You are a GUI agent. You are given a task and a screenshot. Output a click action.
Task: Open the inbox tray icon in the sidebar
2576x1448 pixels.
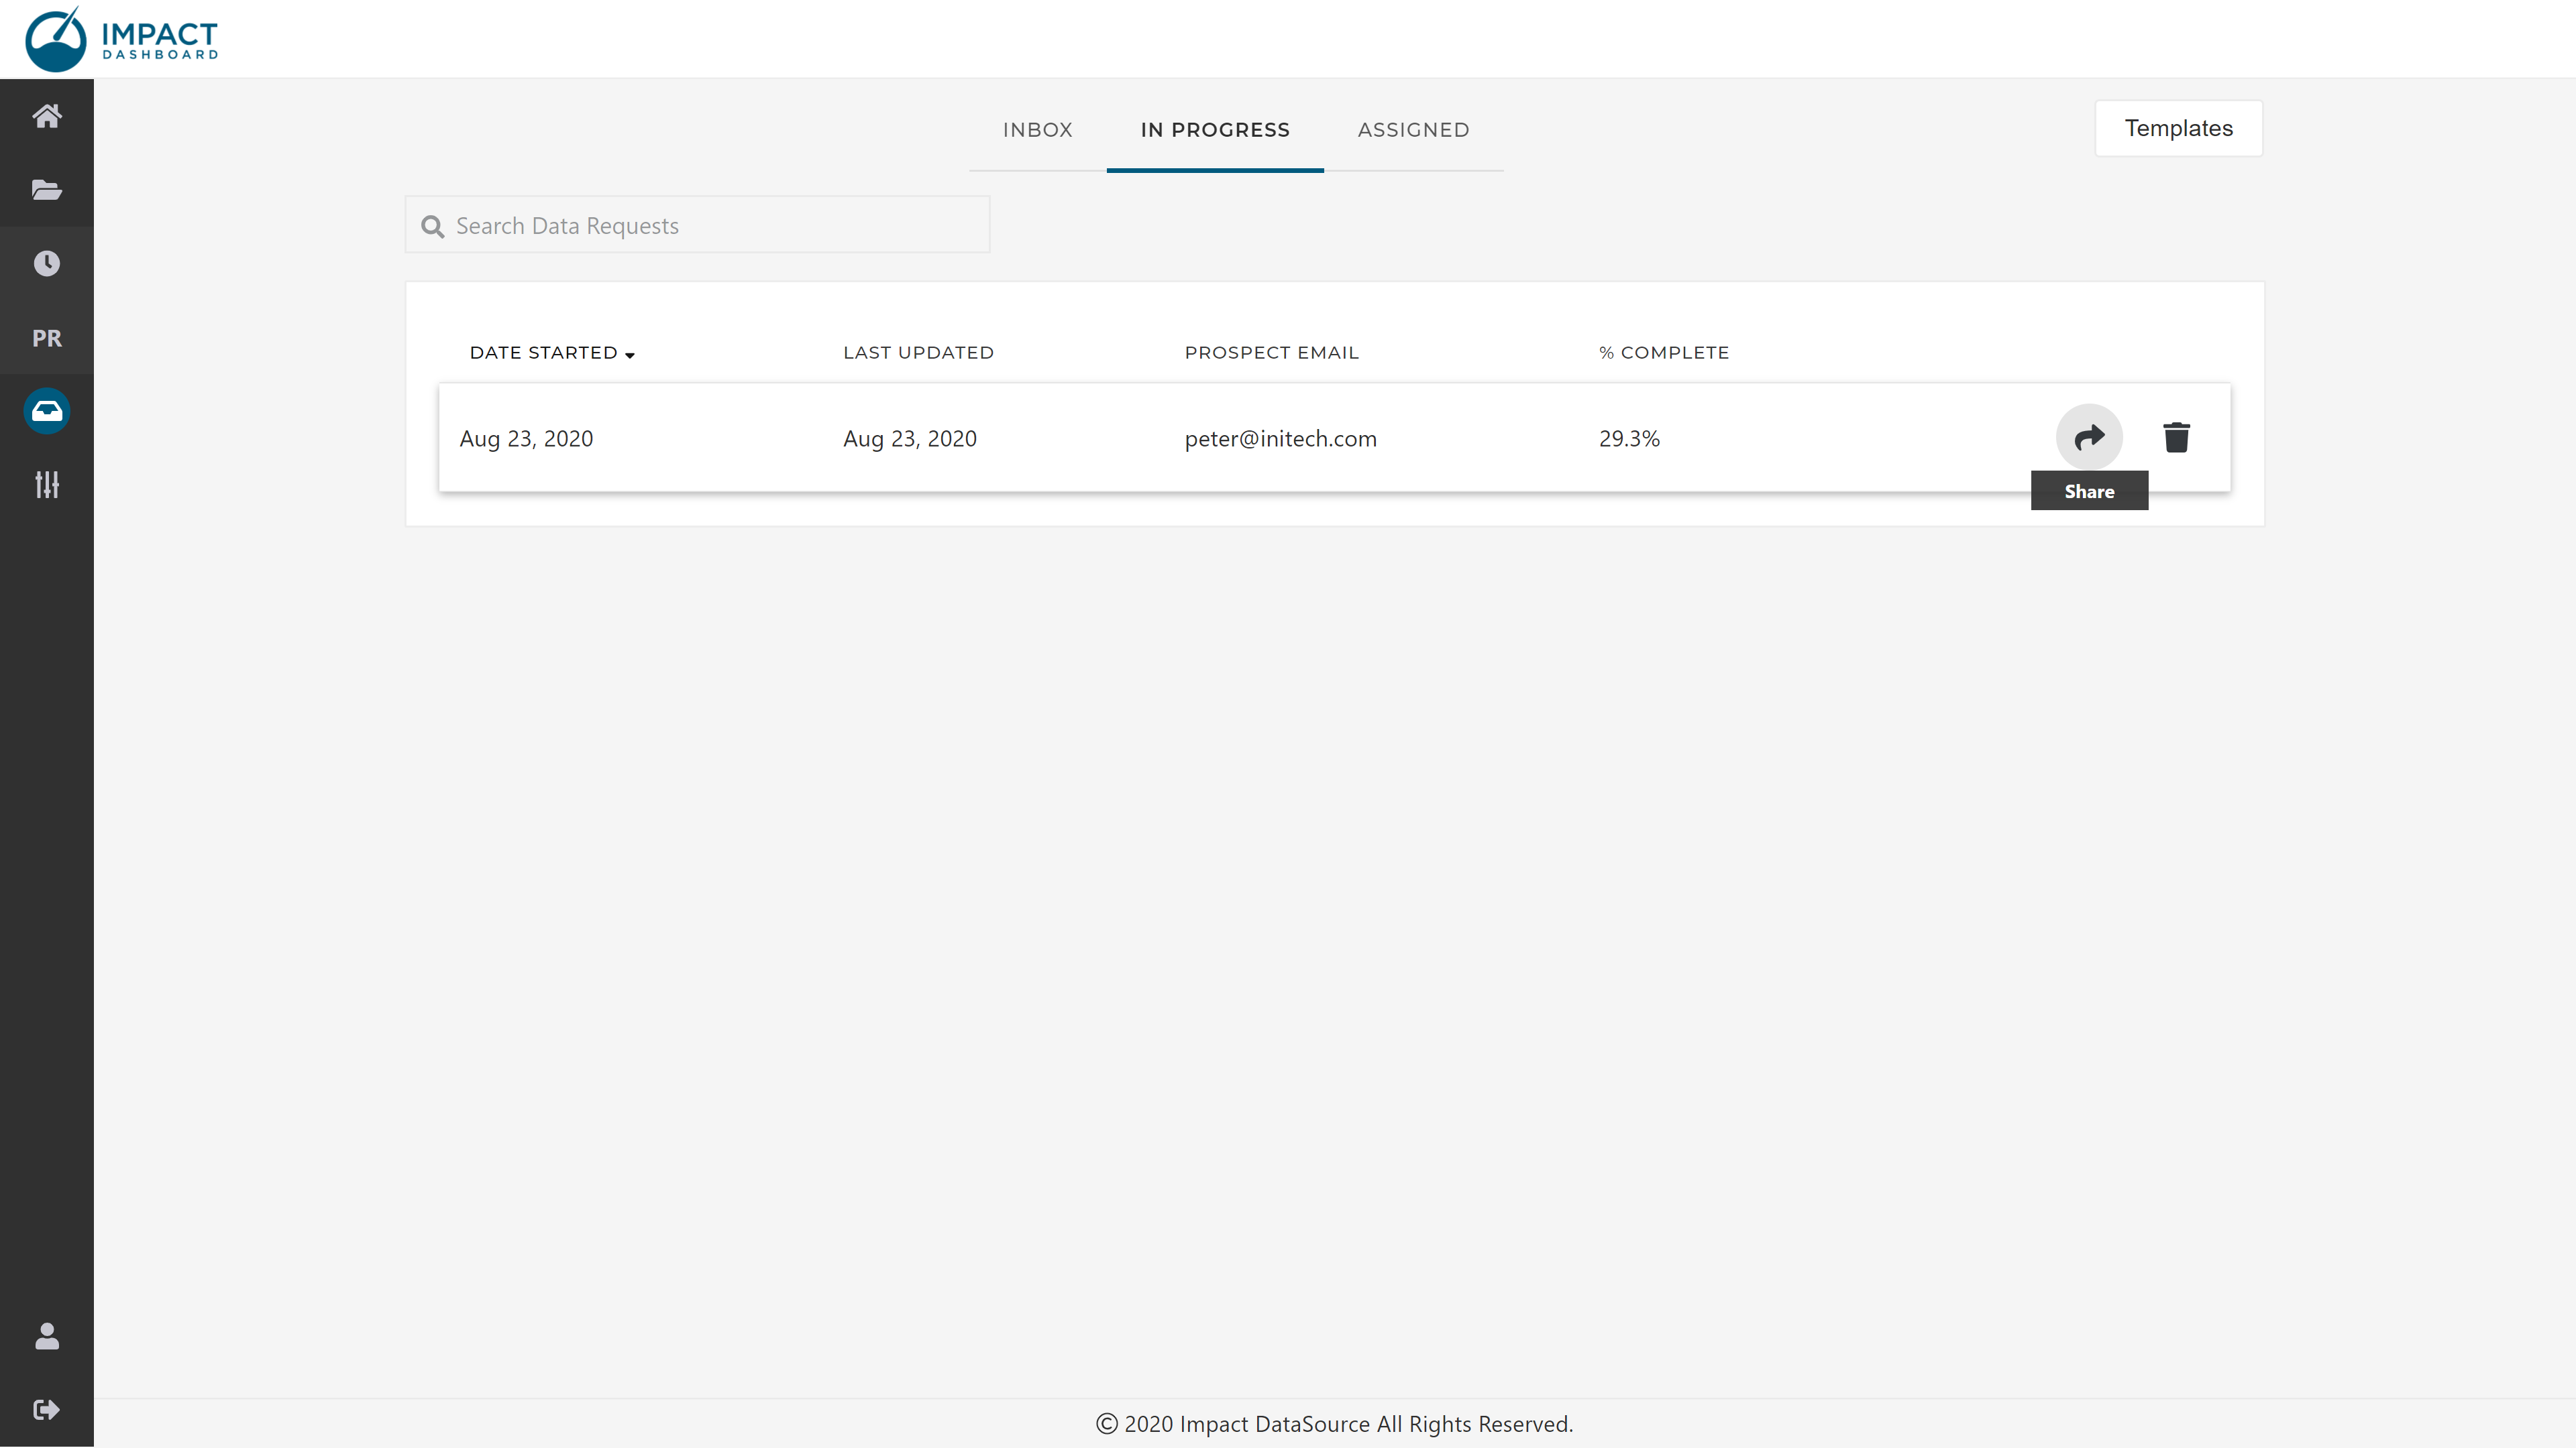coord(47,411)
